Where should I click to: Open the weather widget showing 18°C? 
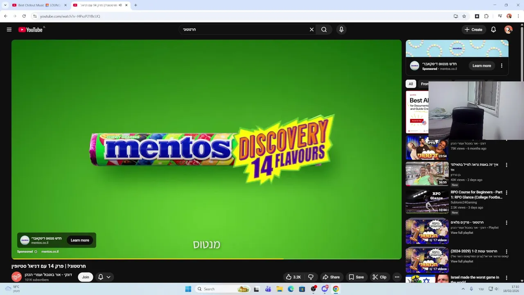tap(12, 289)
